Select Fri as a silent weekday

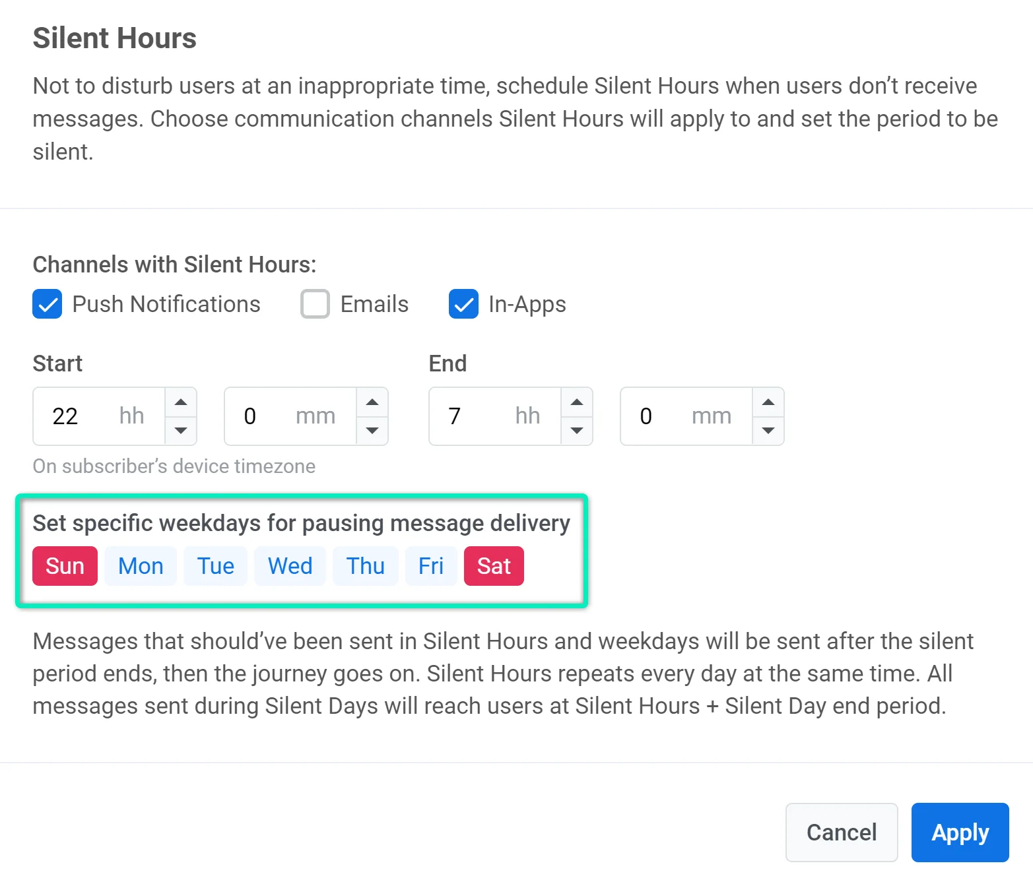click(x=431, y=566)
